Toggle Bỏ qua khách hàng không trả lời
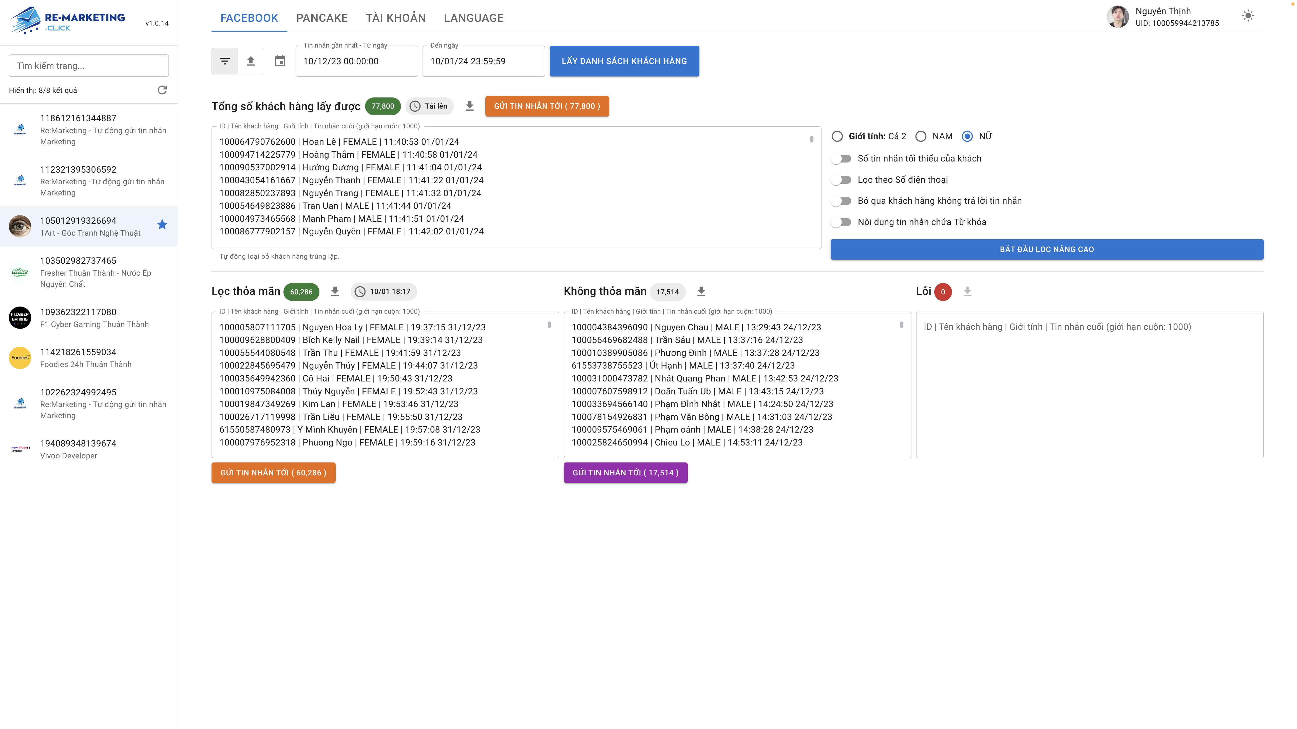Image resolution: width=1297 pixels, height=729 pixels. pos(842,201)
